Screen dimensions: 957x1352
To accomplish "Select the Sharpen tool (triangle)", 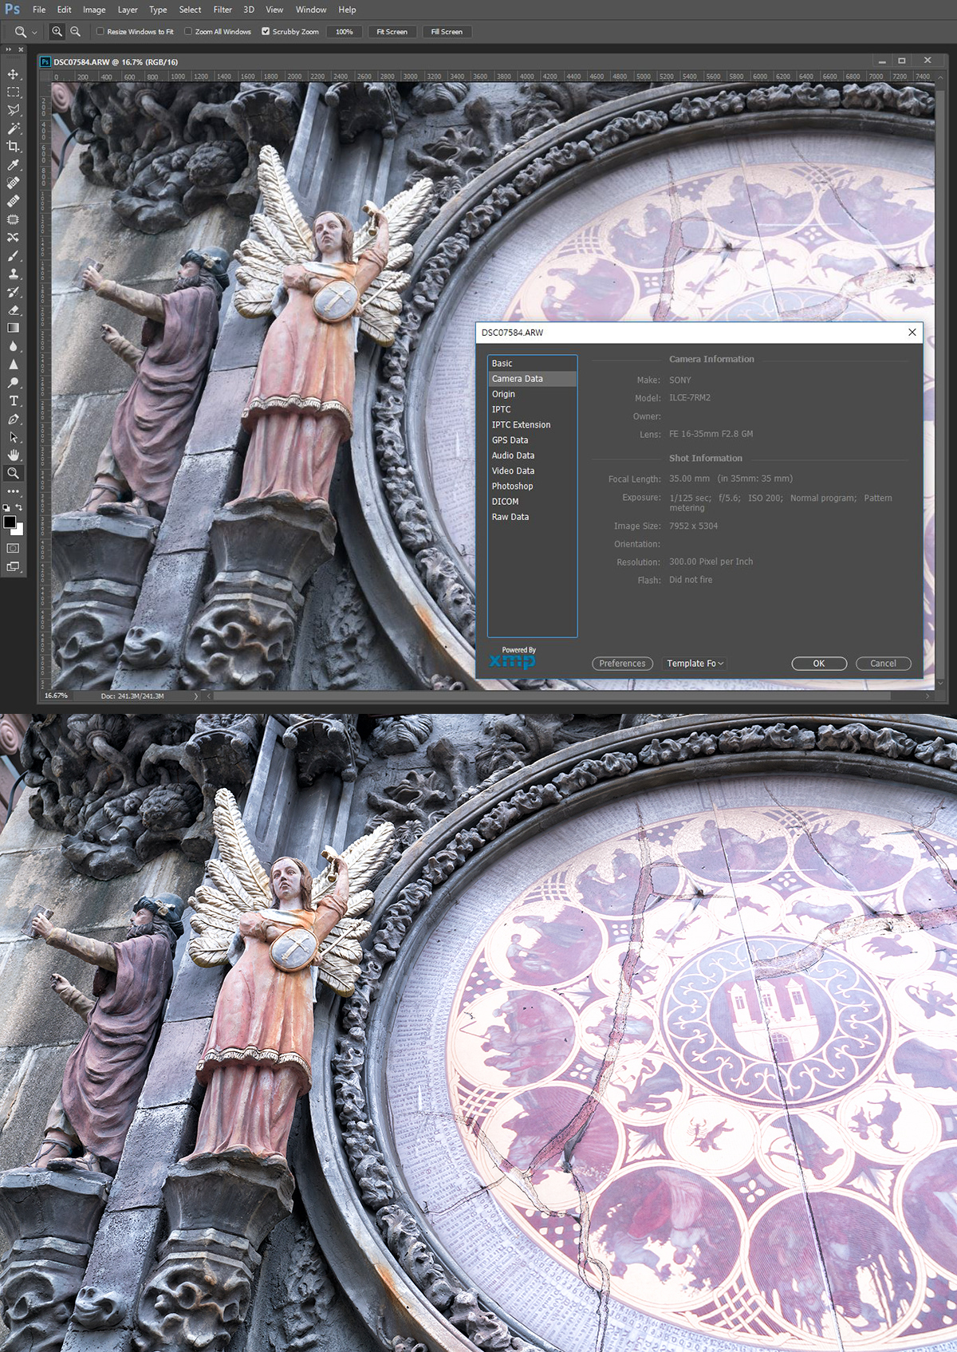I will [13, 365].
